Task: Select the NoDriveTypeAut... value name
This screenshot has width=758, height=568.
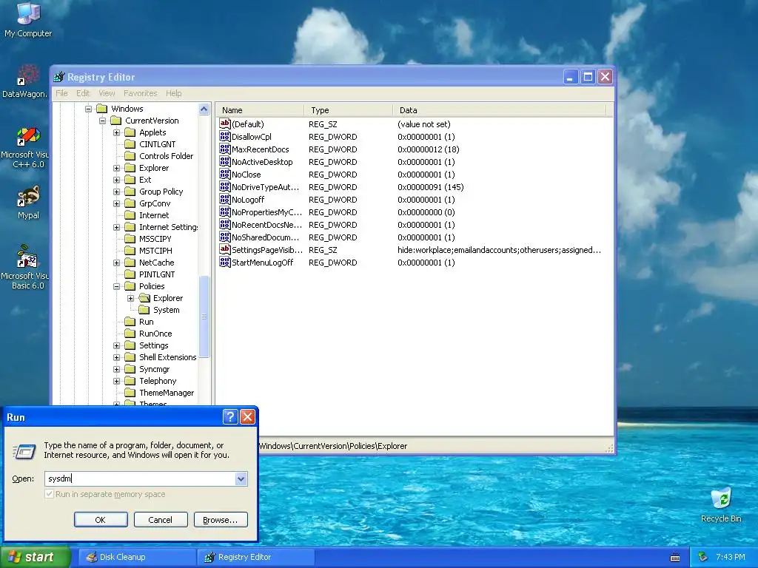Action: point(265,187)
